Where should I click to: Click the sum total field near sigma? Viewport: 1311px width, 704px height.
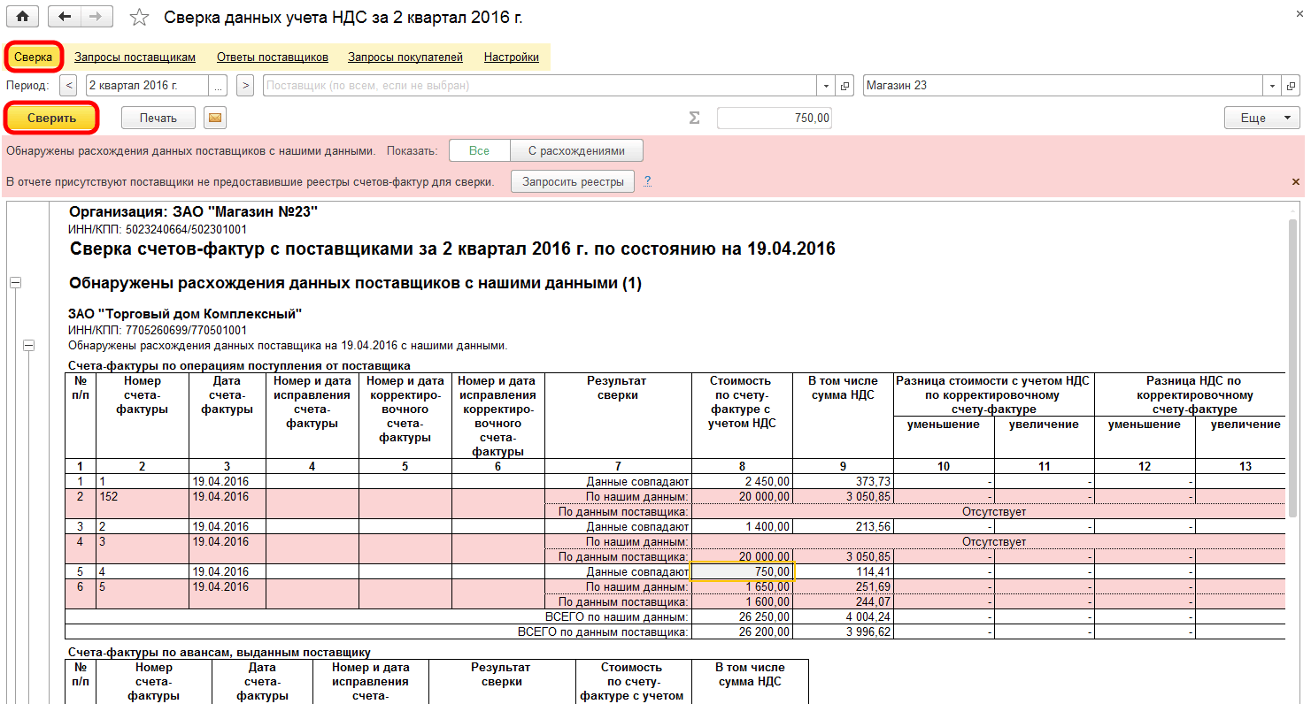[x=775, y=119]
